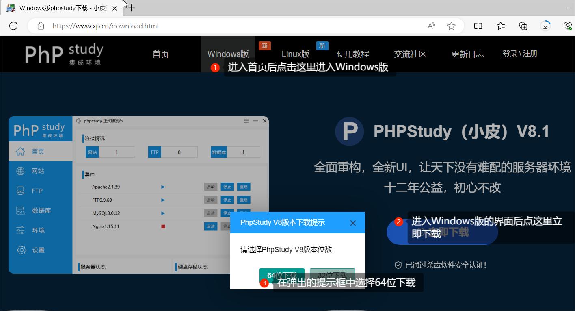Reload the page with the refresh icon
Image resolution: width=575 pixels, height=311 pixels.
pyautogui.click(x=13, y=26)
